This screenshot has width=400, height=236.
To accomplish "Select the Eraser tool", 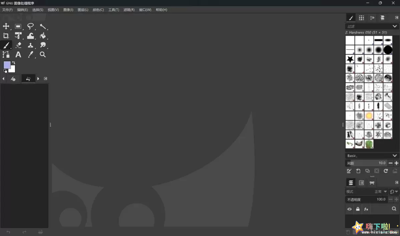I will click(18, 45).
